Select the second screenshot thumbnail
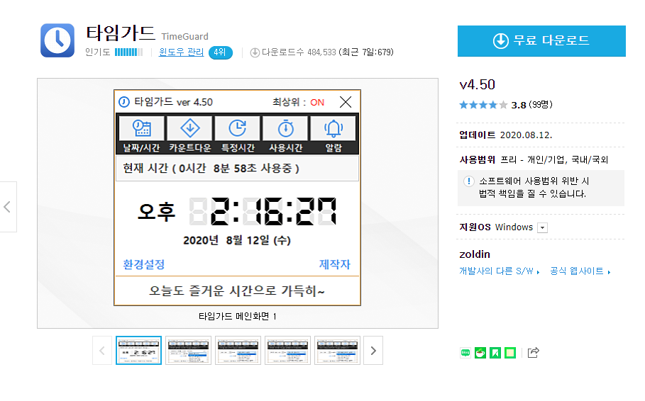Screen dimensions: 645x401 [189, 351]
